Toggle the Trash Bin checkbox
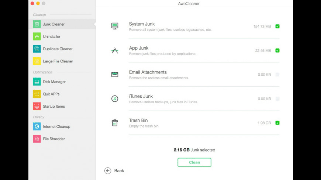The image size is (321, 180). 277,123
